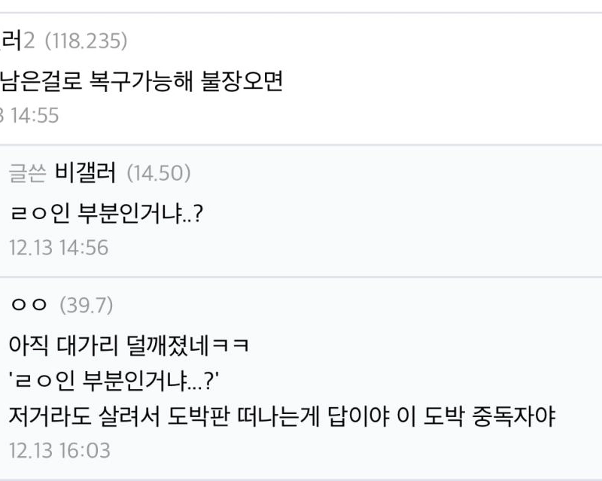Select the comment 남은걸로 복구가능해 불장오면
Viewport: 602px width, 481px height.
coord(141,81)
